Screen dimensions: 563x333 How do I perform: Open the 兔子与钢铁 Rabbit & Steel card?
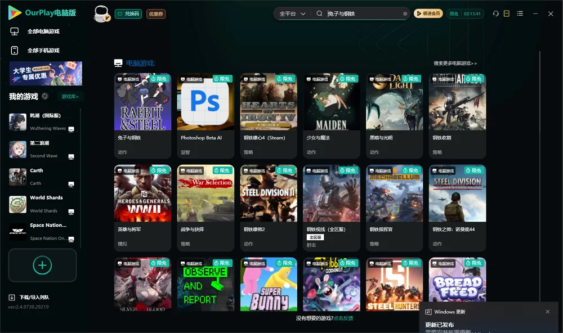(x=142, y=115)
